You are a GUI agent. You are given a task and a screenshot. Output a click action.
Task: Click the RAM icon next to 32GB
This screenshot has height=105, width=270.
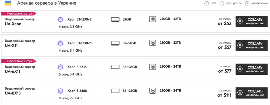pyautogui.click(x=115, y=19)
